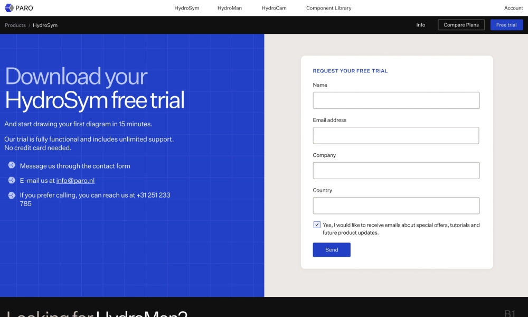Image resolution: width=528 pixels, height=317 pixels.
Task: Uncheck the email updates checkbox
Action: (317, 225)
